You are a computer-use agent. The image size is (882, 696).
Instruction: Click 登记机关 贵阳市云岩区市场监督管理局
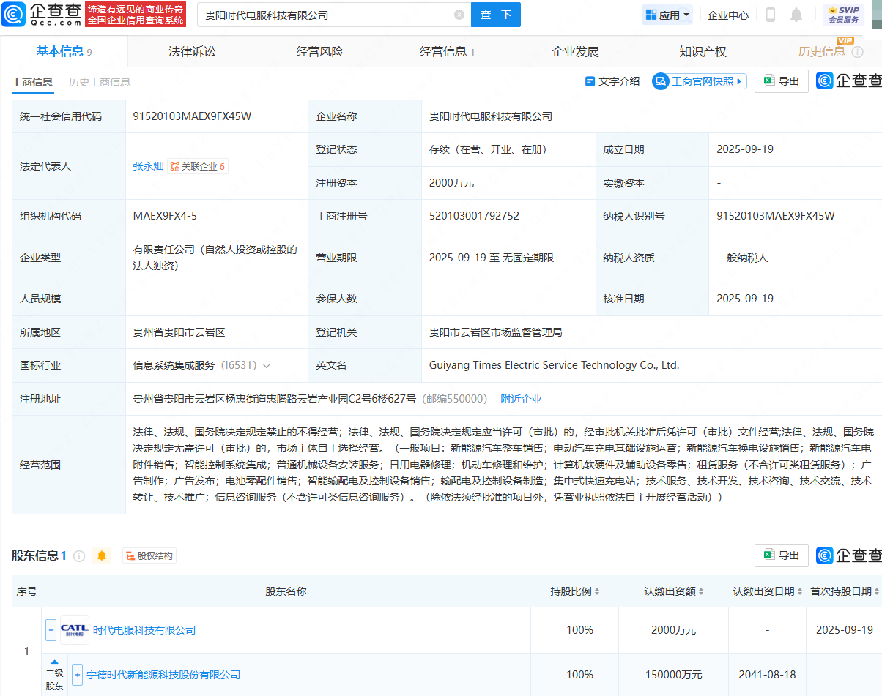(x=495, y=332)
